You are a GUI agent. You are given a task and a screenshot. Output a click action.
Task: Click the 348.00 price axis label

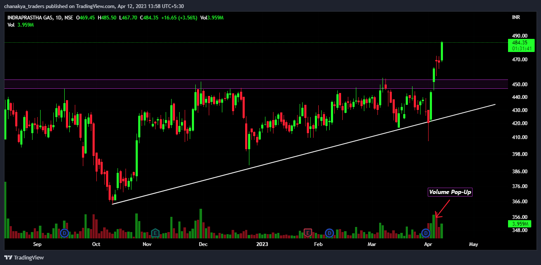pos(519,230)
